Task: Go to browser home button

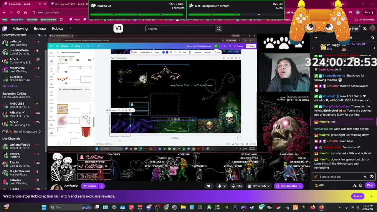Action: pos(25,12)
